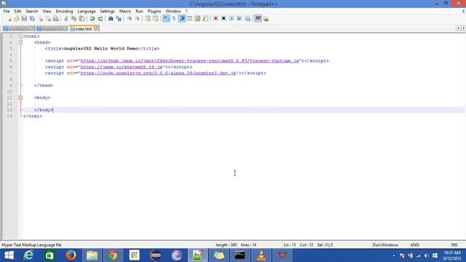Image resolution: width=466 pixels, height=262 pixels.
Task: Collapse the body fold marker on line 11
Action: (x=20, y=98)
